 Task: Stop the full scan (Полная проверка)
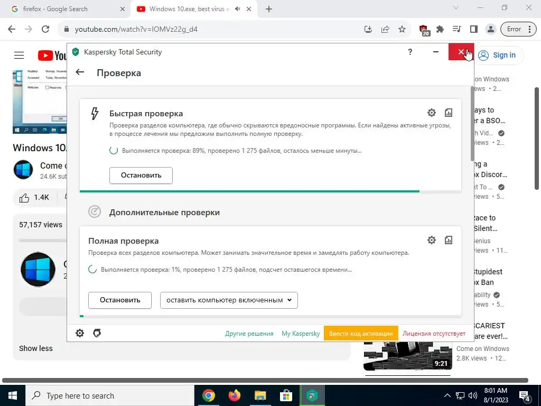click(120, 300)
